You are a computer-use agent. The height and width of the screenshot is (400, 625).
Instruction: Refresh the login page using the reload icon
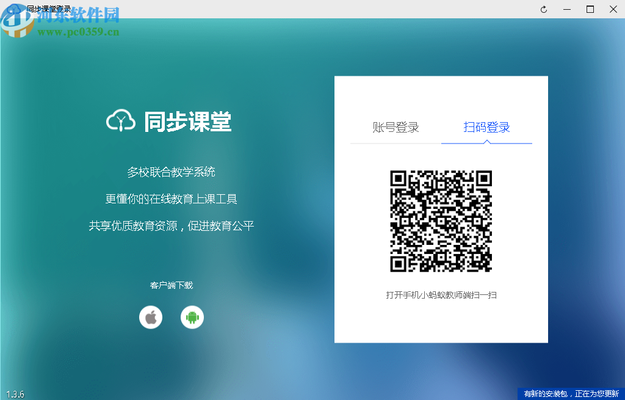coord(543,9)
